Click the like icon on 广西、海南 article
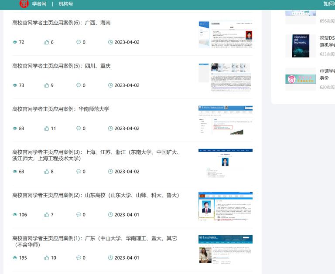 [x=47, y=42]
